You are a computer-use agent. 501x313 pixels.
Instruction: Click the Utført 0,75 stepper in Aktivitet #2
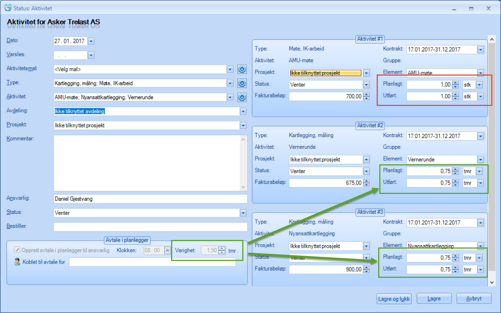[x=455, y=183]
